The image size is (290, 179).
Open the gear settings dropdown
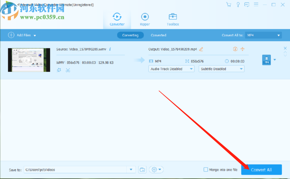coord(156,169)
